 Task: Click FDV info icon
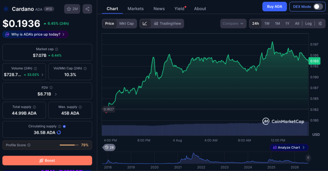pyautogui.click(x=51, y=88)
